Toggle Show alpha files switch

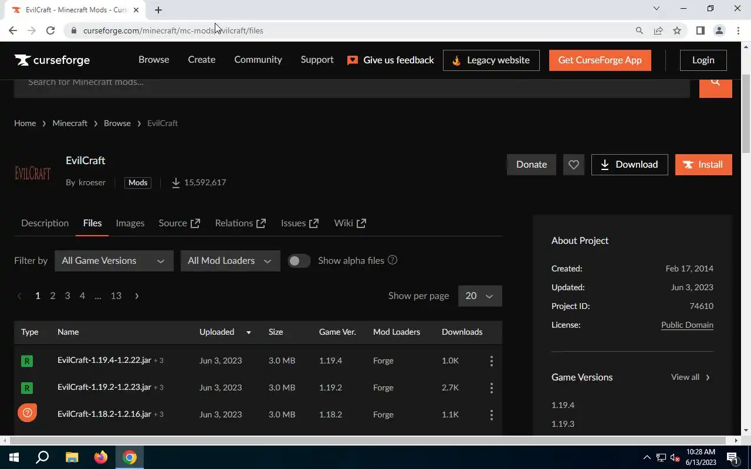click(x=299, y=261)
